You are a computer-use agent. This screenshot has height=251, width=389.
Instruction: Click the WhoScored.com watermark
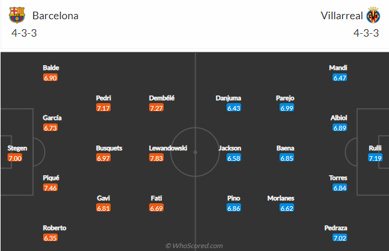194,246
